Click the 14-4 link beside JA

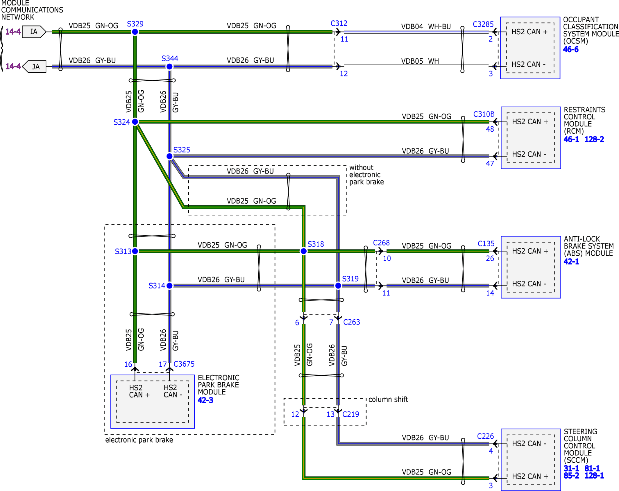(13, 66)
